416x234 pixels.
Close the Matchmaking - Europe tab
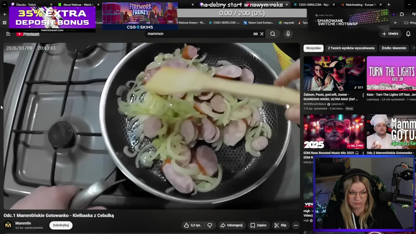pyautogui.click(x=380, y=5)
